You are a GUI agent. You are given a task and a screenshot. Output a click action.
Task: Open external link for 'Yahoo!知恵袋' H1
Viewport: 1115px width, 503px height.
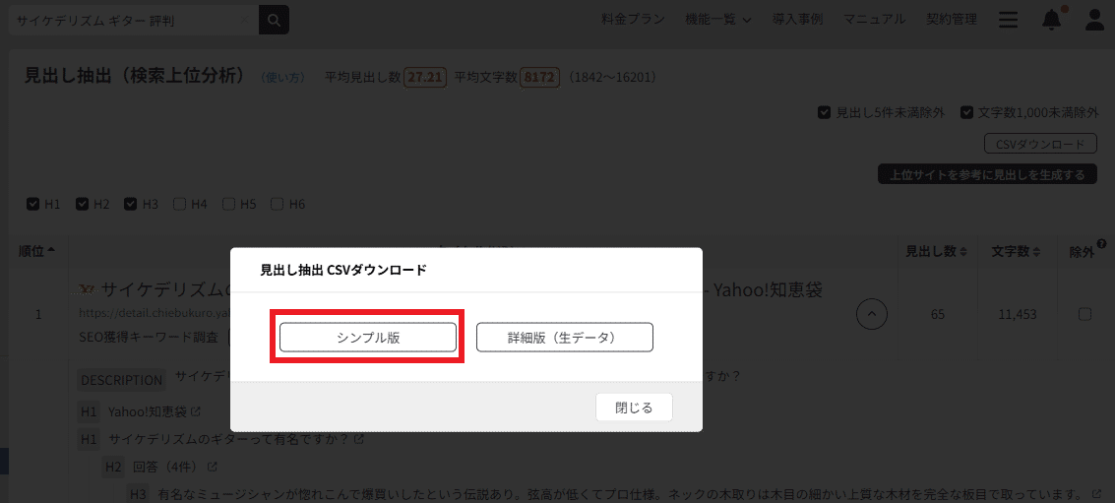click(x=196, y=411)
